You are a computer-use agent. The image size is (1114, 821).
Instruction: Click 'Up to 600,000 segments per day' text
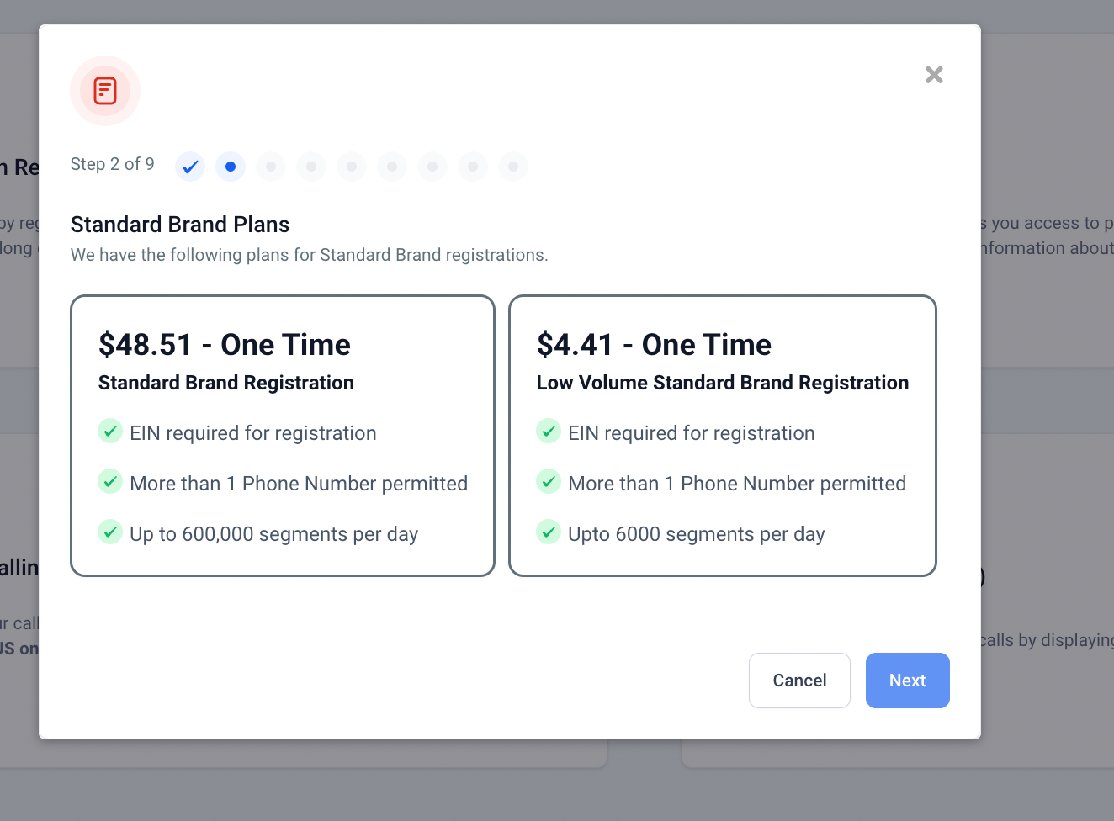pos(274,534)
